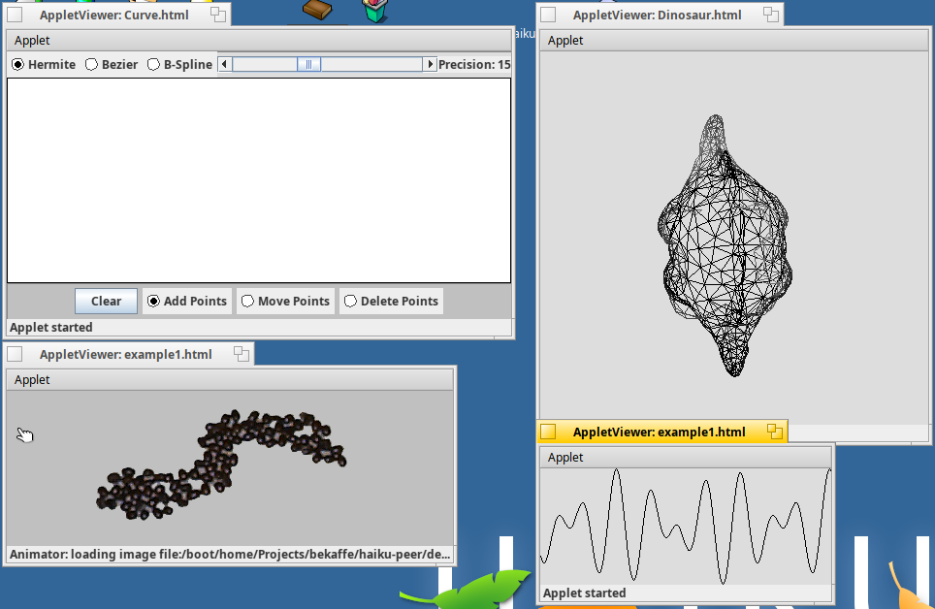Click the Dinosaur.html window zoom icon
935x609 pixels.
tap(771, 15)
